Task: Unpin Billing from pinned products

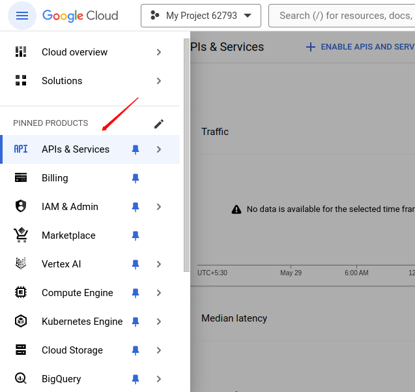Action: click(x=136, y=178)
